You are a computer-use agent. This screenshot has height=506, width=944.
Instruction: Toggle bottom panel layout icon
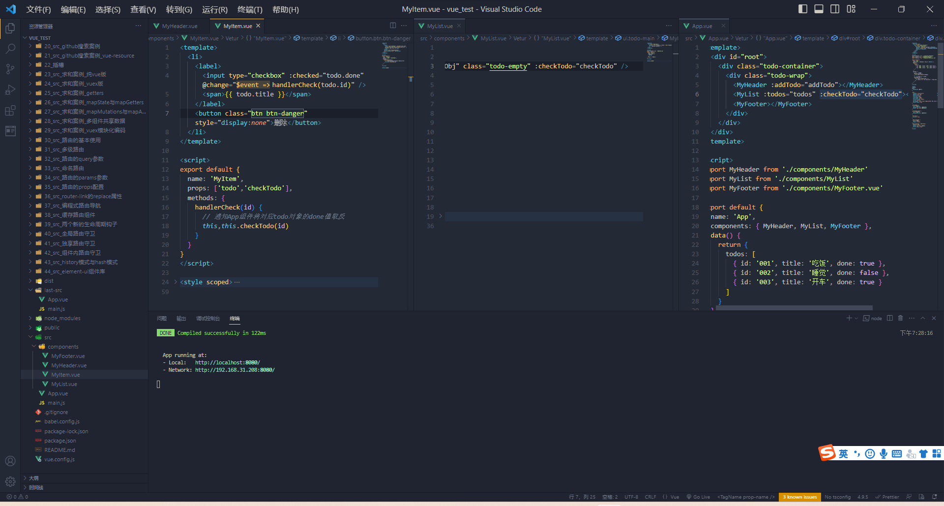pos(819,9)
